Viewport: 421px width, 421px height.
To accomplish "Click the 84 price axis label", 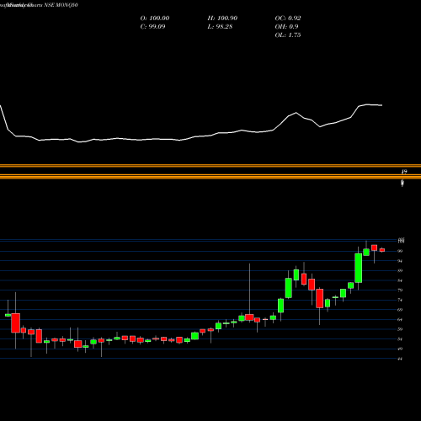I will [x=400, y=280].
